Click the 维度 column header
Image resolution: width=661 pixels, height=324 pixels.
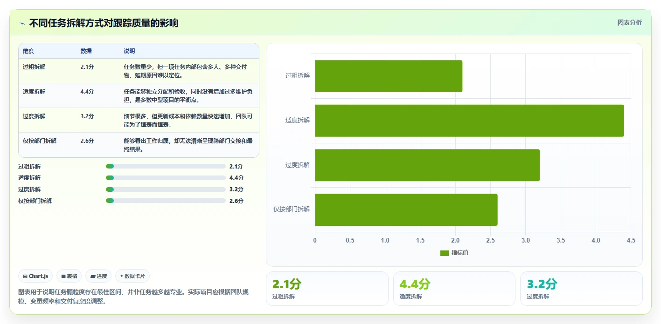click(28, 51)
